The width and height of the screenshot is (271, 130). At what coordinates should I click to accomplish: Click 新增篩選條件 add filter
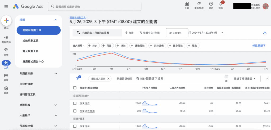124,79
